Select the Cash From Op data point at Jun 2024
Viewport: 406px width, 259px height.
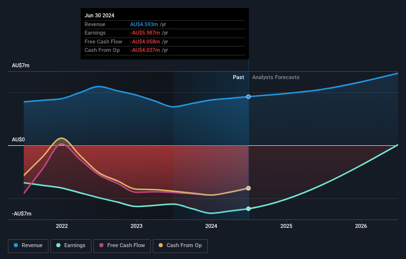(x=248, y=188)
